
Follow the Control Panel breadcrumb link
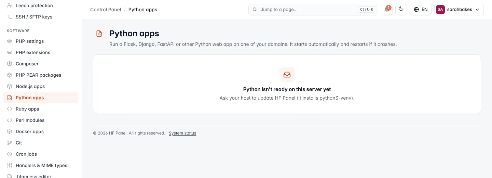[106, 10]
